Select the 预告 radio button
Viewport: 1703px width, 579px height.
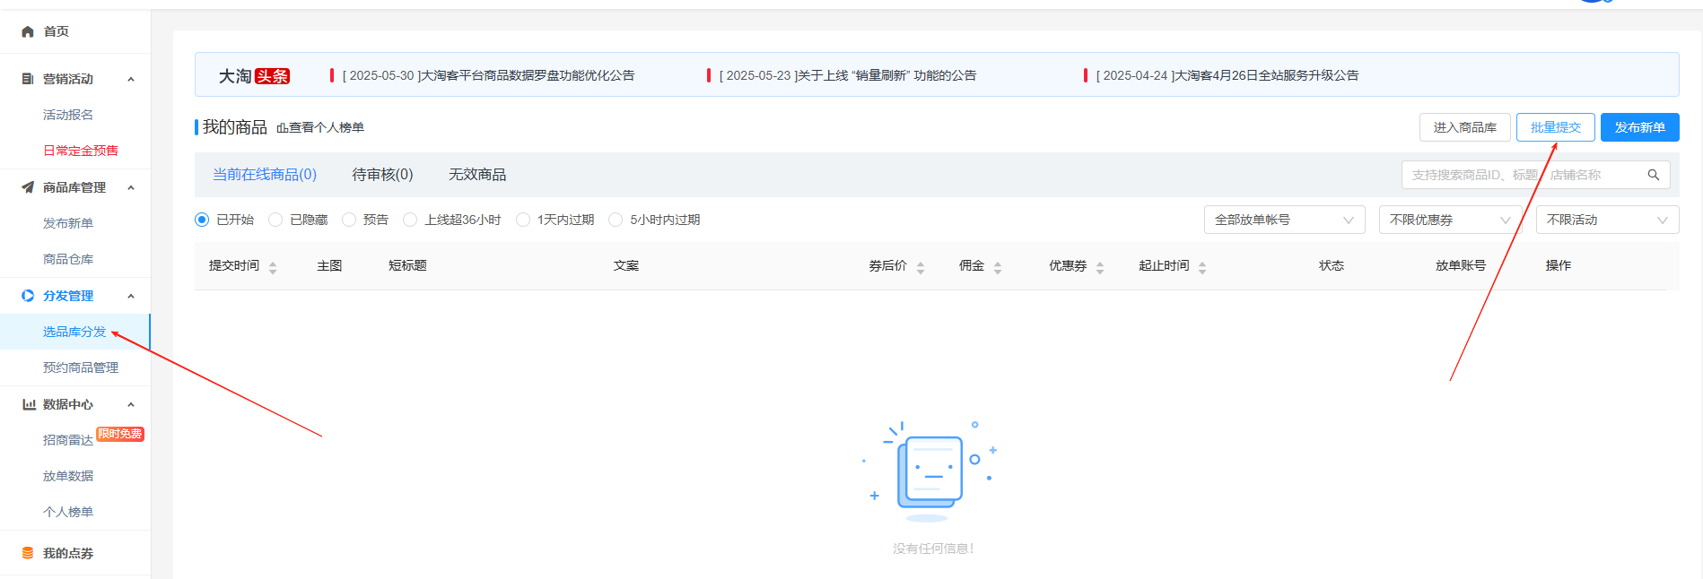coord(349,220)
